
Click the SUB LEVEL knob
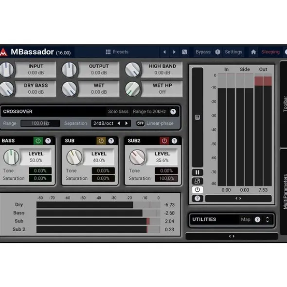tap(74, 157)
